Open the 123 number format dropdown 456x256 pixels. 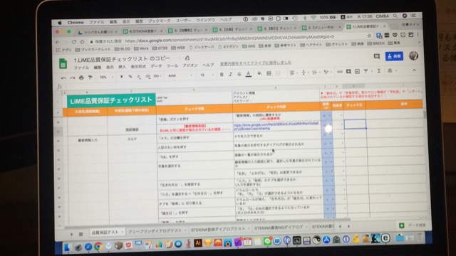point(157,76)
